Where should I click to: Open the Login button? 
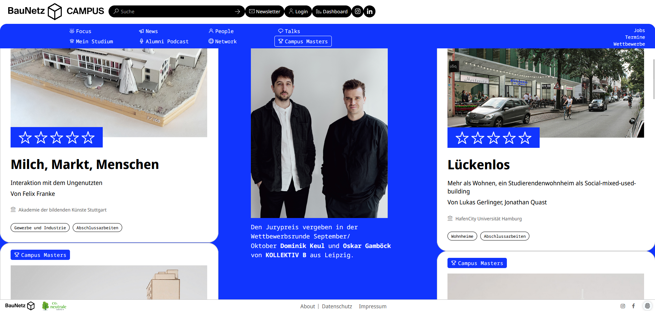[298, 11]
